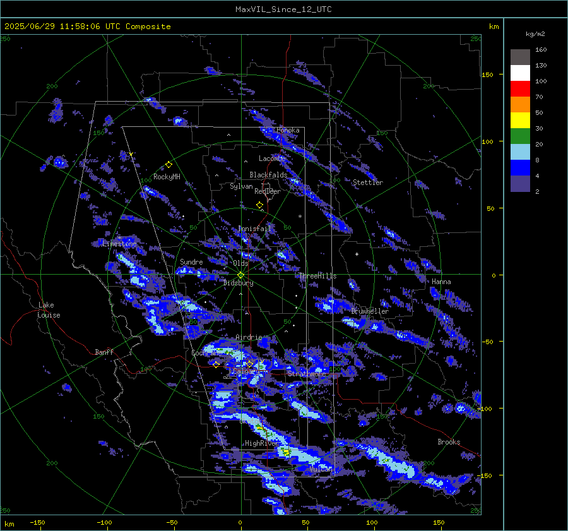Select the Sundre town label
Viewport: 568px width, 531px height.
click(191, 261)
